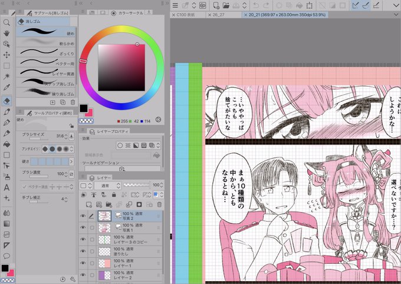Expand the command bar overflow chevron
401x284 pixels.
pyautogui.click(x=396, y=5)
